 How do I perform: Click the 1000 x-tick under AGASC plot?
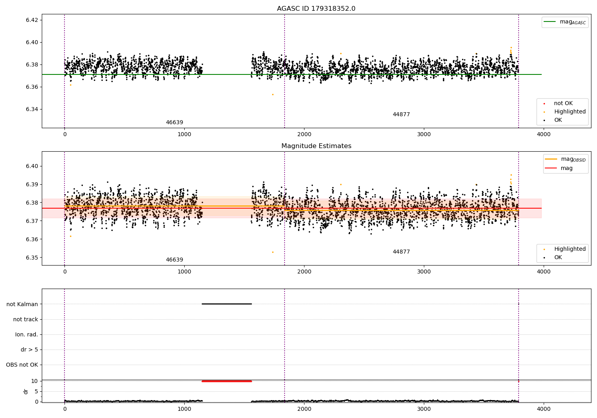coord(184,135)
